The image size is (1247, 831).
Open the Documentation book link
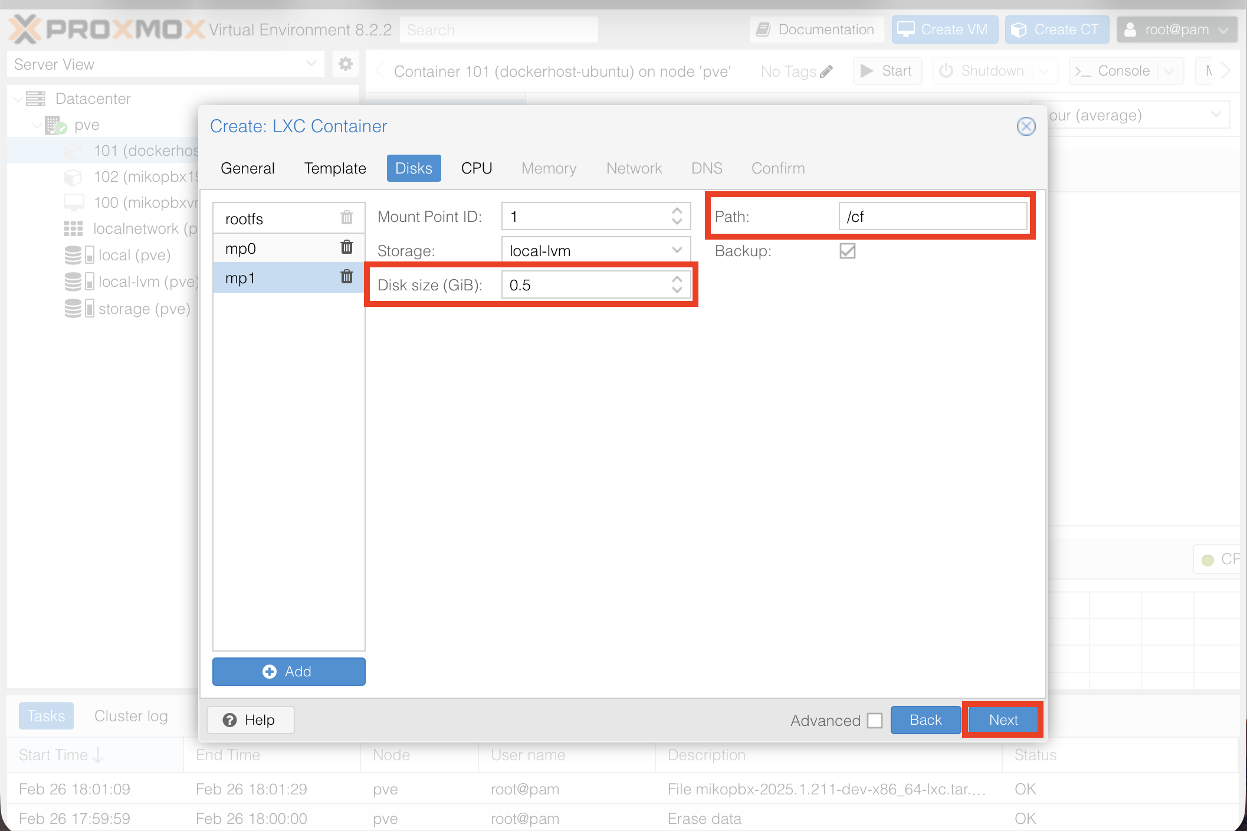tap(817, 30)
